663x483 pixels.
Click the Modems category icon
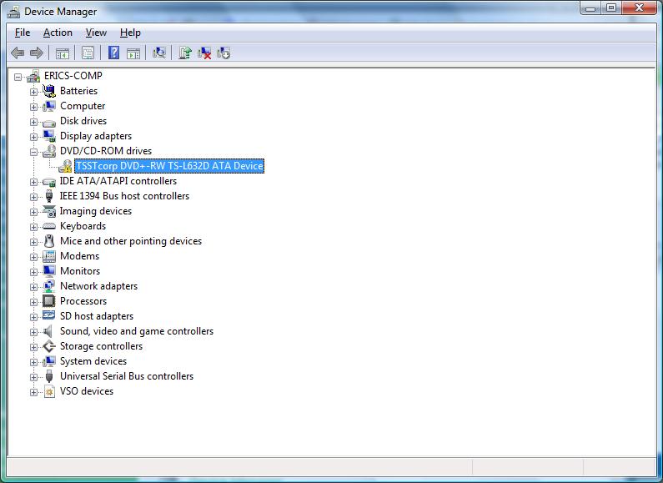(x=49, y=256)
